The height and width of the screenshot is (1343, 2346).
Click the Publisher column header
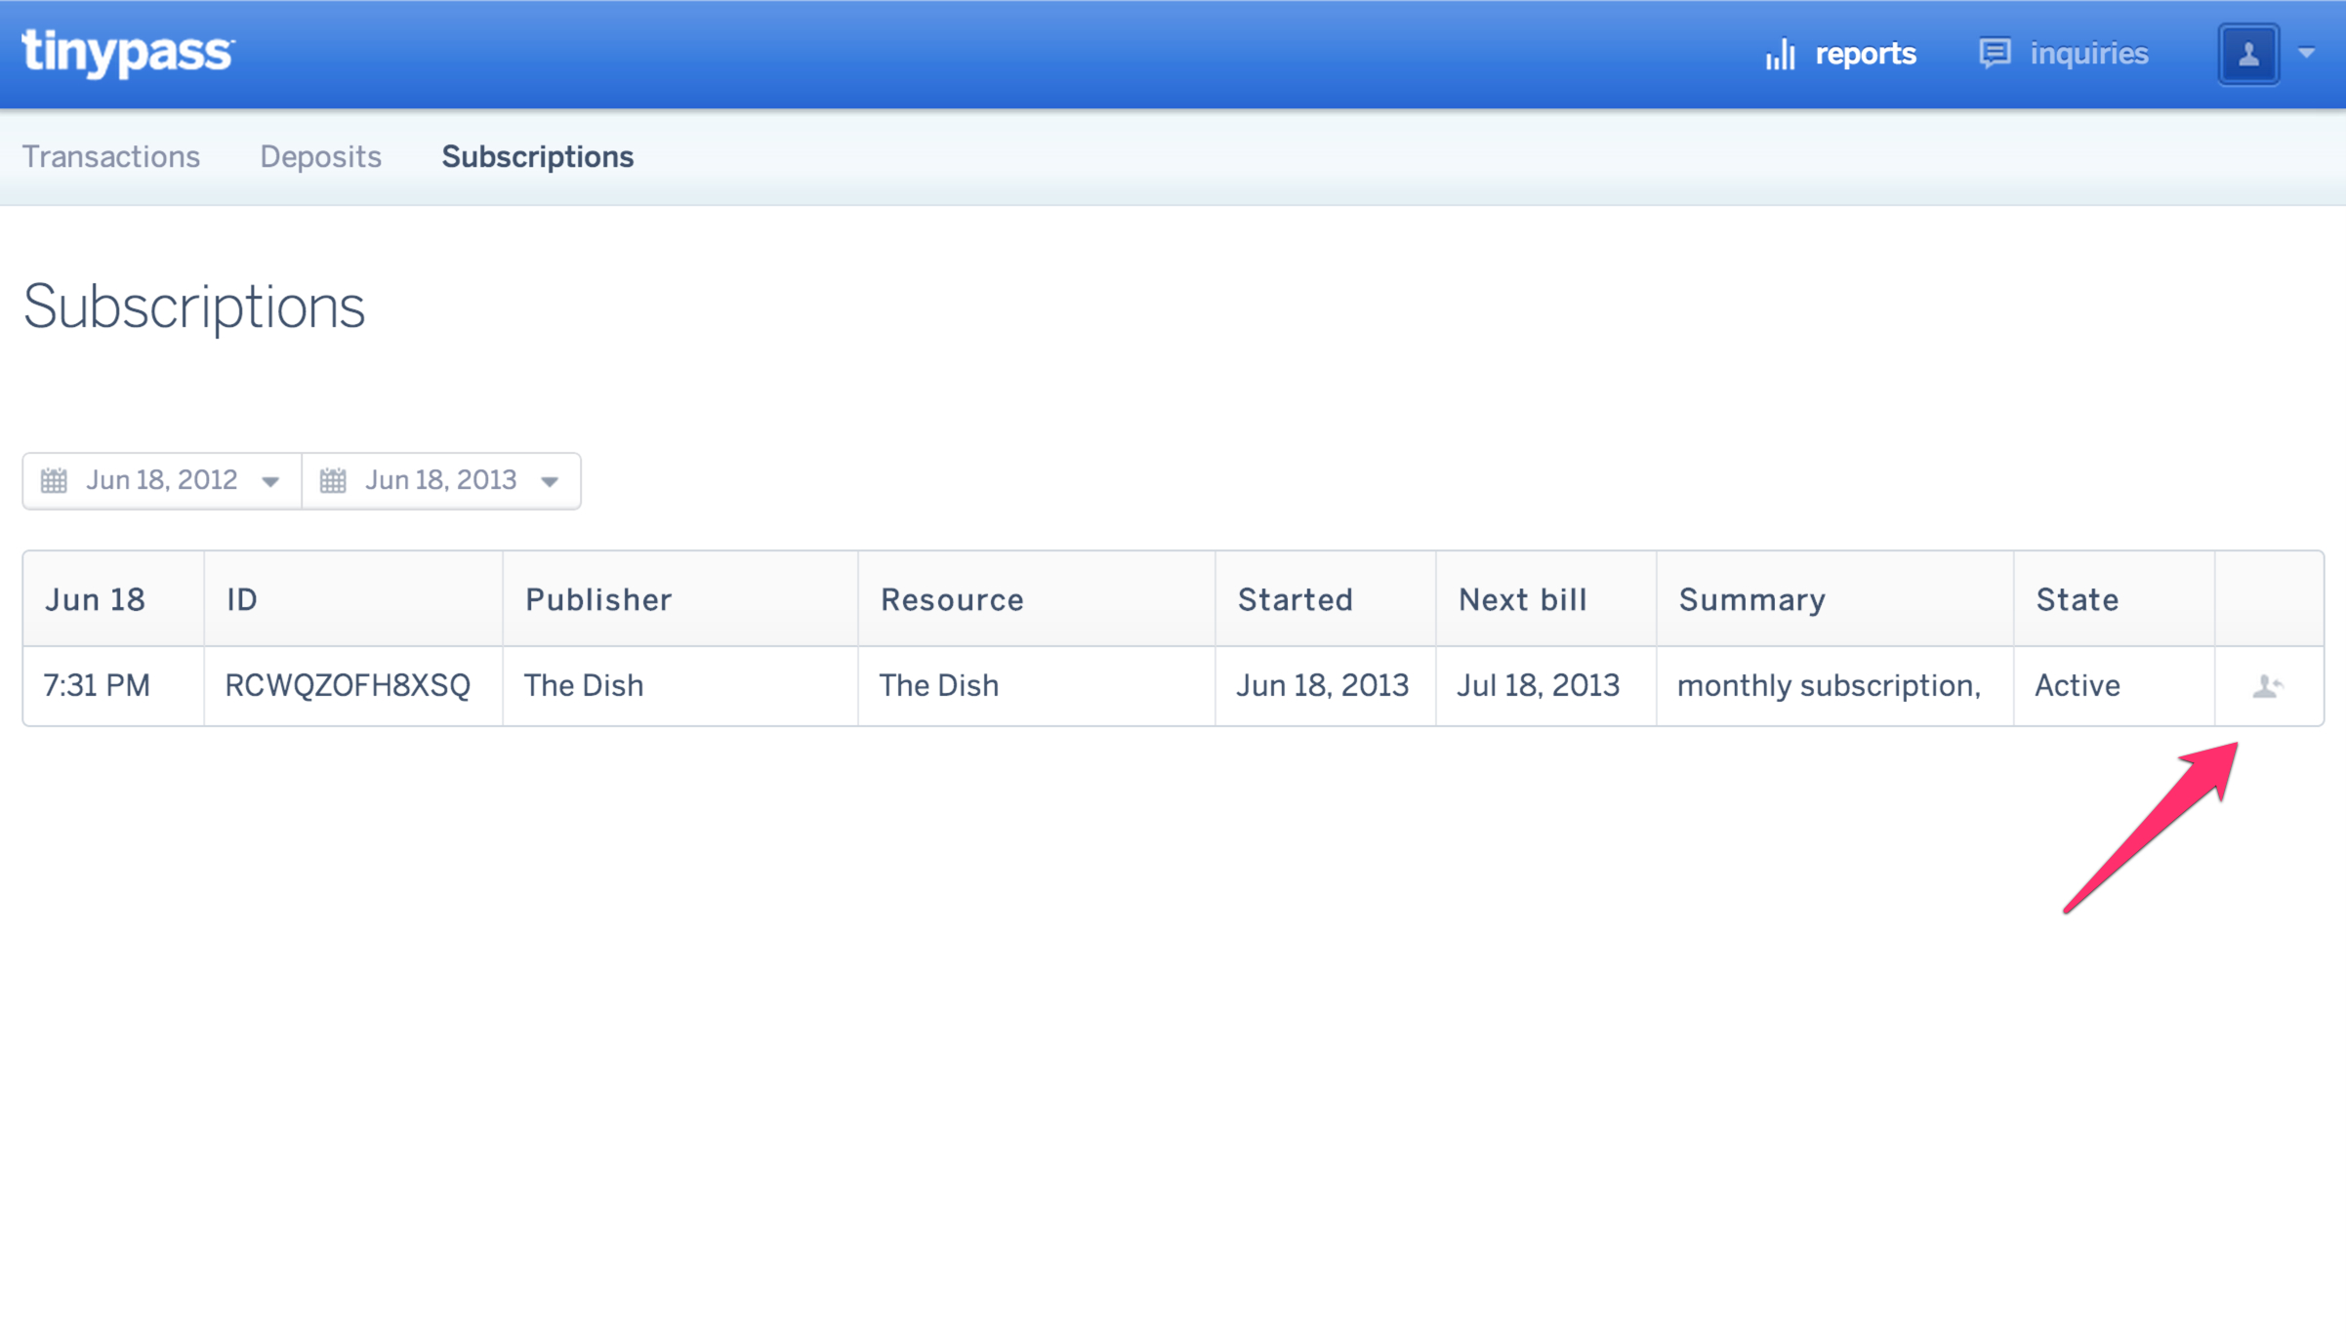(598, 599)
